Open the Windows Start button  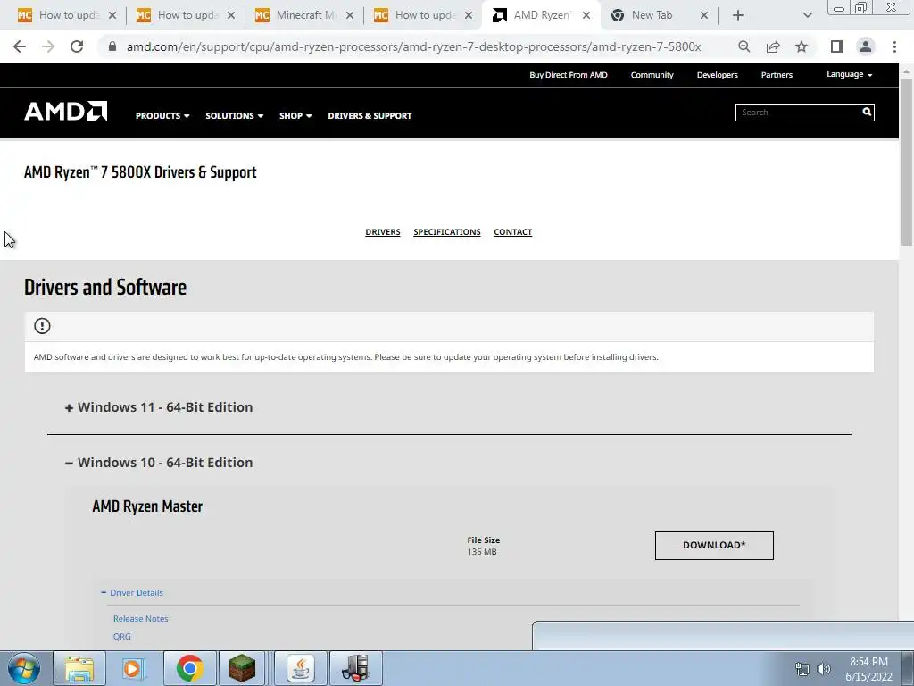[24, 668]
